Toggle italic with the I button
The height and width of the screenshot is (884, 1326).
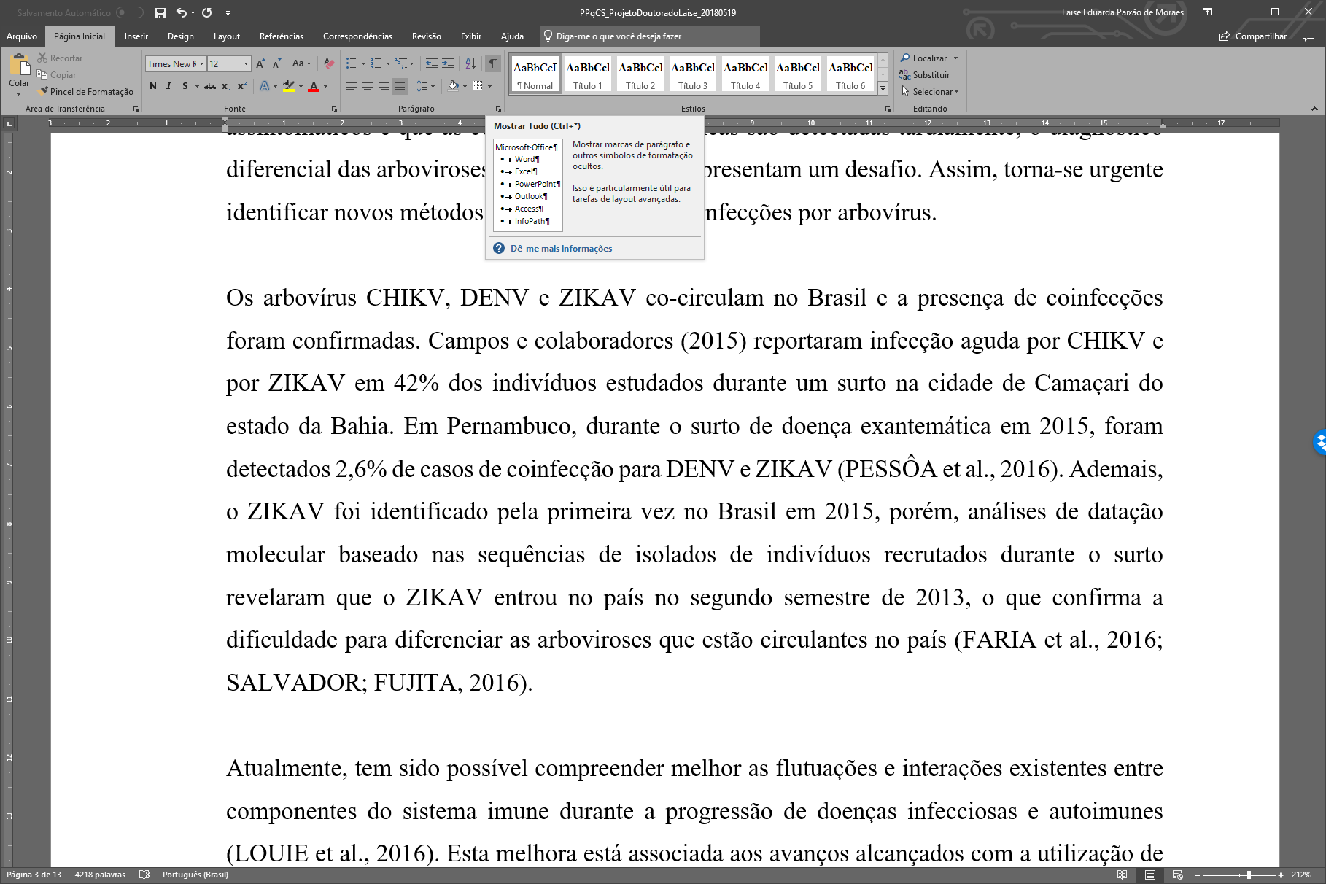168,86
